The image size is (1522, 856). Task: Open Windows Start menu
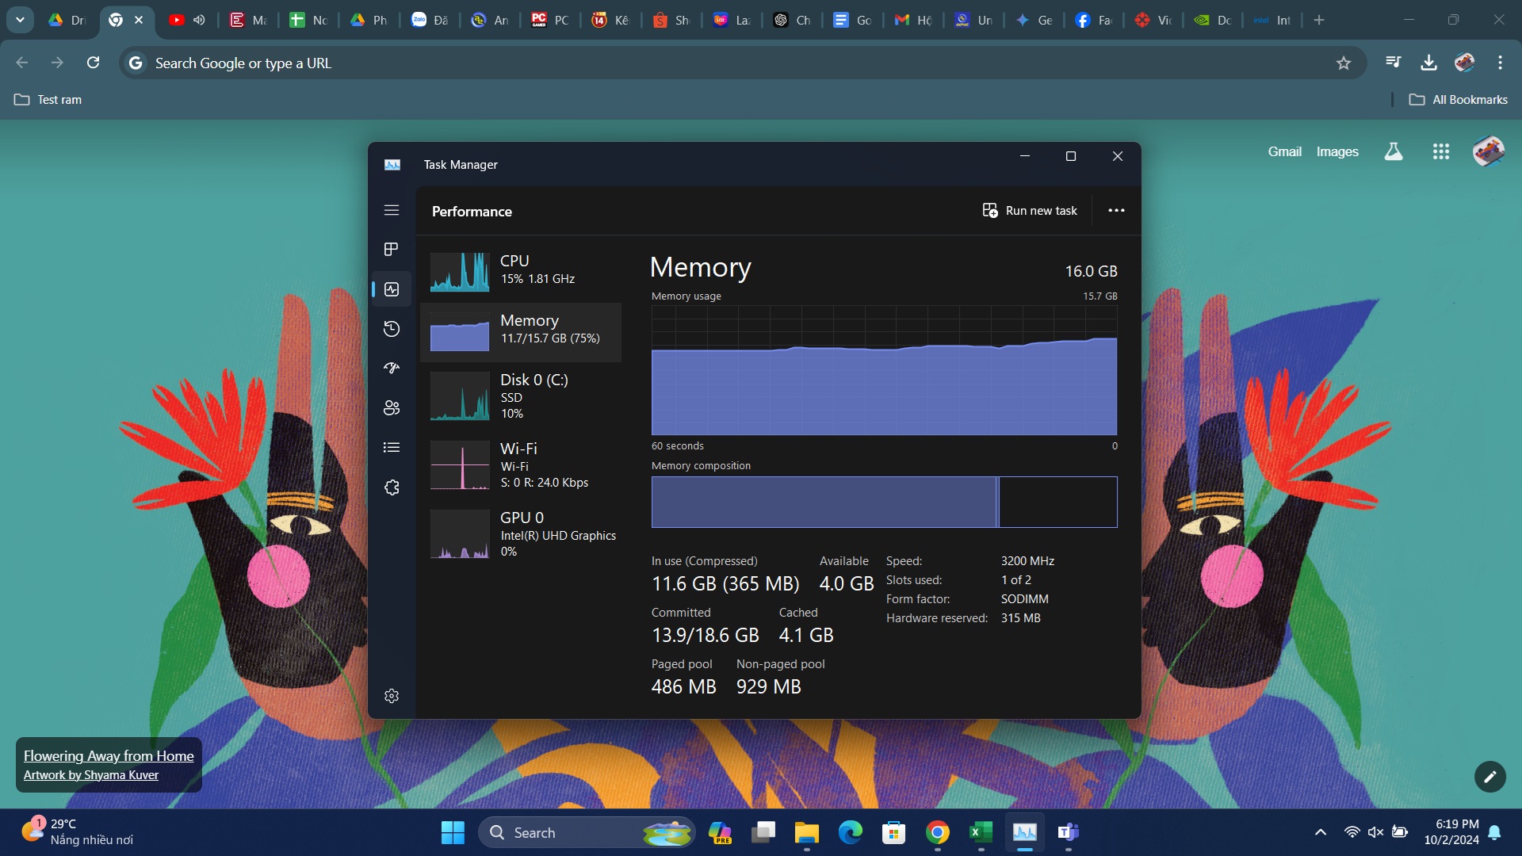click(x=453, y=832)
